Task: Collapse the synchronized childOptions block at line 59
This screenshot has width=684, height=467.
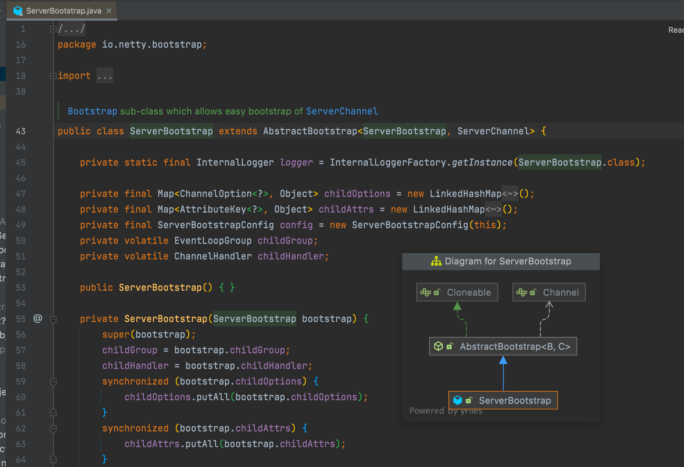Action: pos(53,382)
